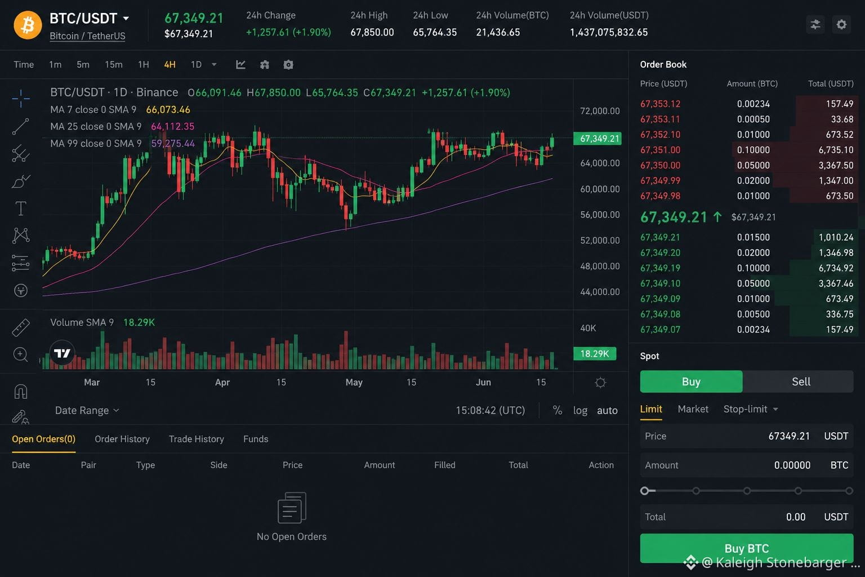The height and width of the screenshot is (577, 865).
Task: Focus the Amount BTC input field
Action: point(747,465)
